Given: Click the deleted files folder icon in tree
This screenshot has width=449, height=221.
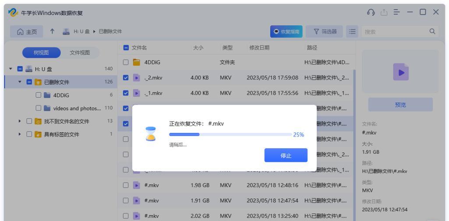Looking at the screenshot, I should pos(38,82).
